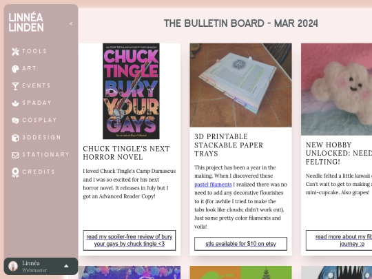Image resolution: width=372 pixels, height=279 pixels.
Task: Open the stackable paper trays photo
Action: coord(240,85)
